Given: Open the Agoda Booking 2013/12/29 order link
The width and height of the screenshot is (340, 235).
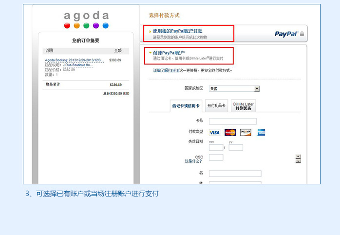Looking at the screenshot, I should pos(75,60).
